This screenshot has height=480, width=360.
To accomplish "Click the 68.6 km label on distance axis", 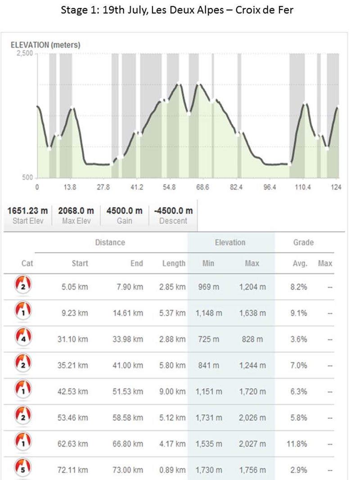I will (202, 187).
